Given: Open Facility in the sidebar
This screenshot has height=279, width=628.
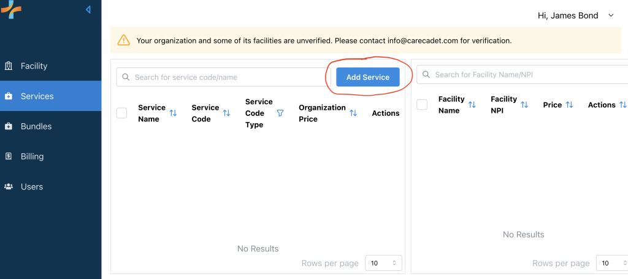Looking at the screenshot, I should click(34, 66).
